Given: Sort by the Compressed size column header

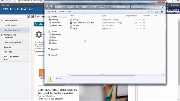Looking at the screenshot, I should tap(131, 16).
